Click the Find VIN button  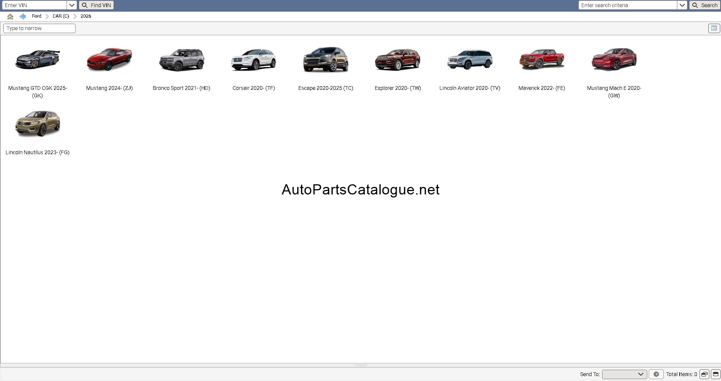tap(96, 5)
